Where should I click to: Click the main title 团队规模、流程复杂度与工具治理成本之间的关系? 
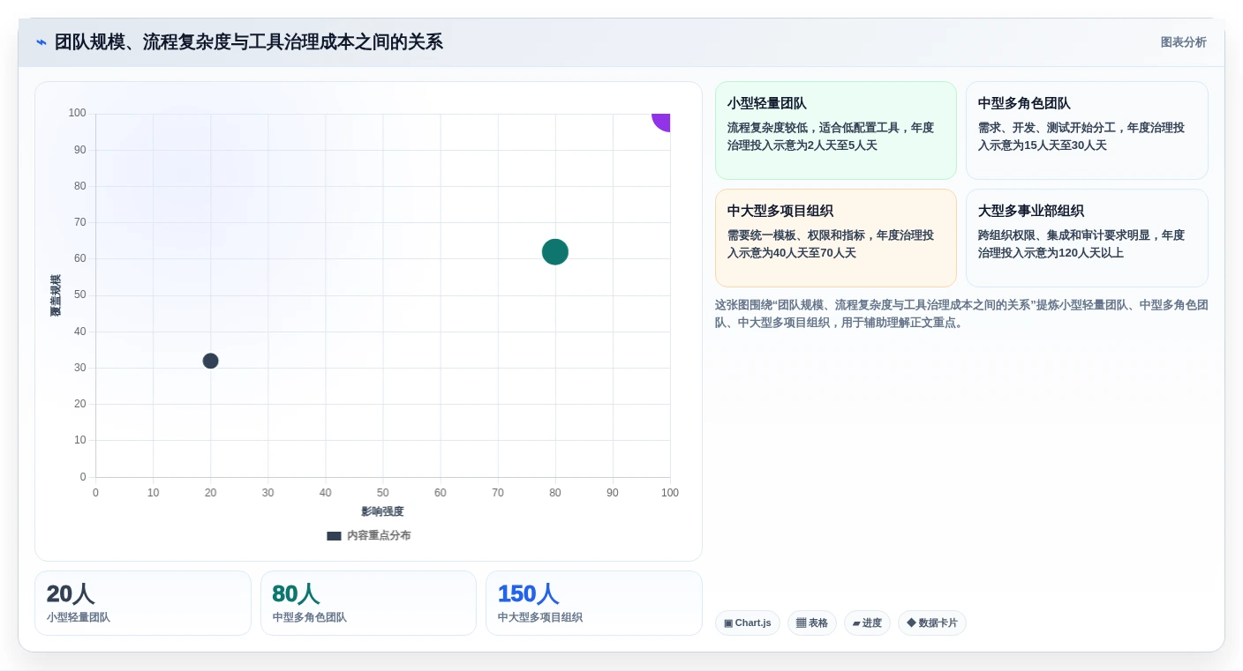click(x=249, y=42)
